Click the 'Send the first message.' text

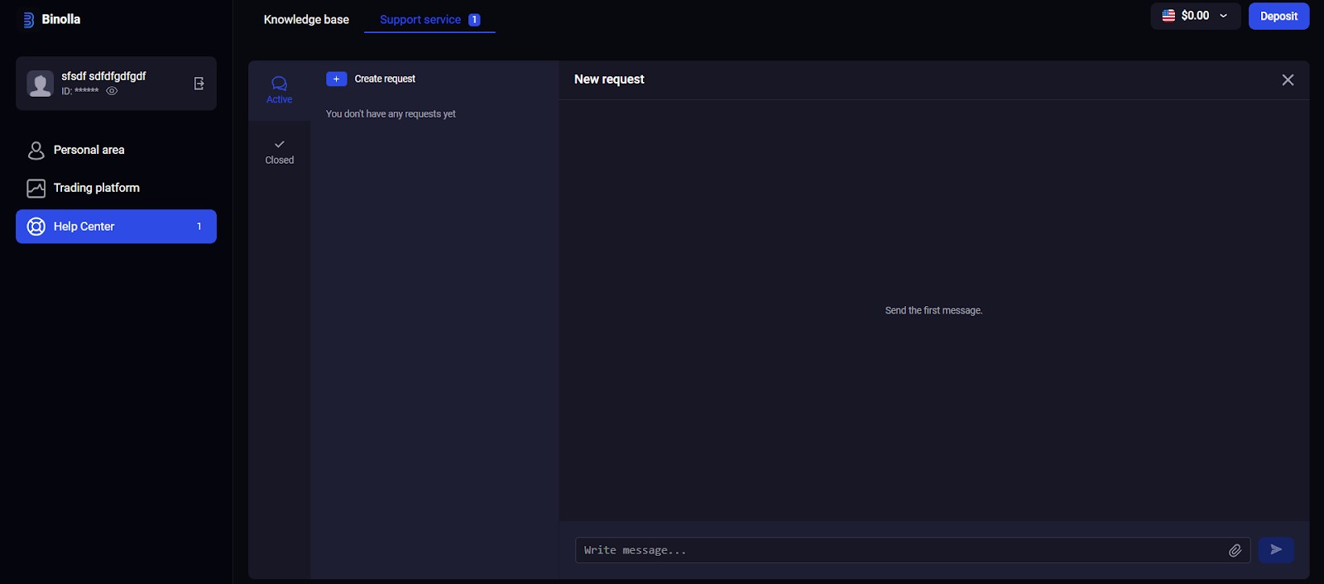[x=933, y=310]
